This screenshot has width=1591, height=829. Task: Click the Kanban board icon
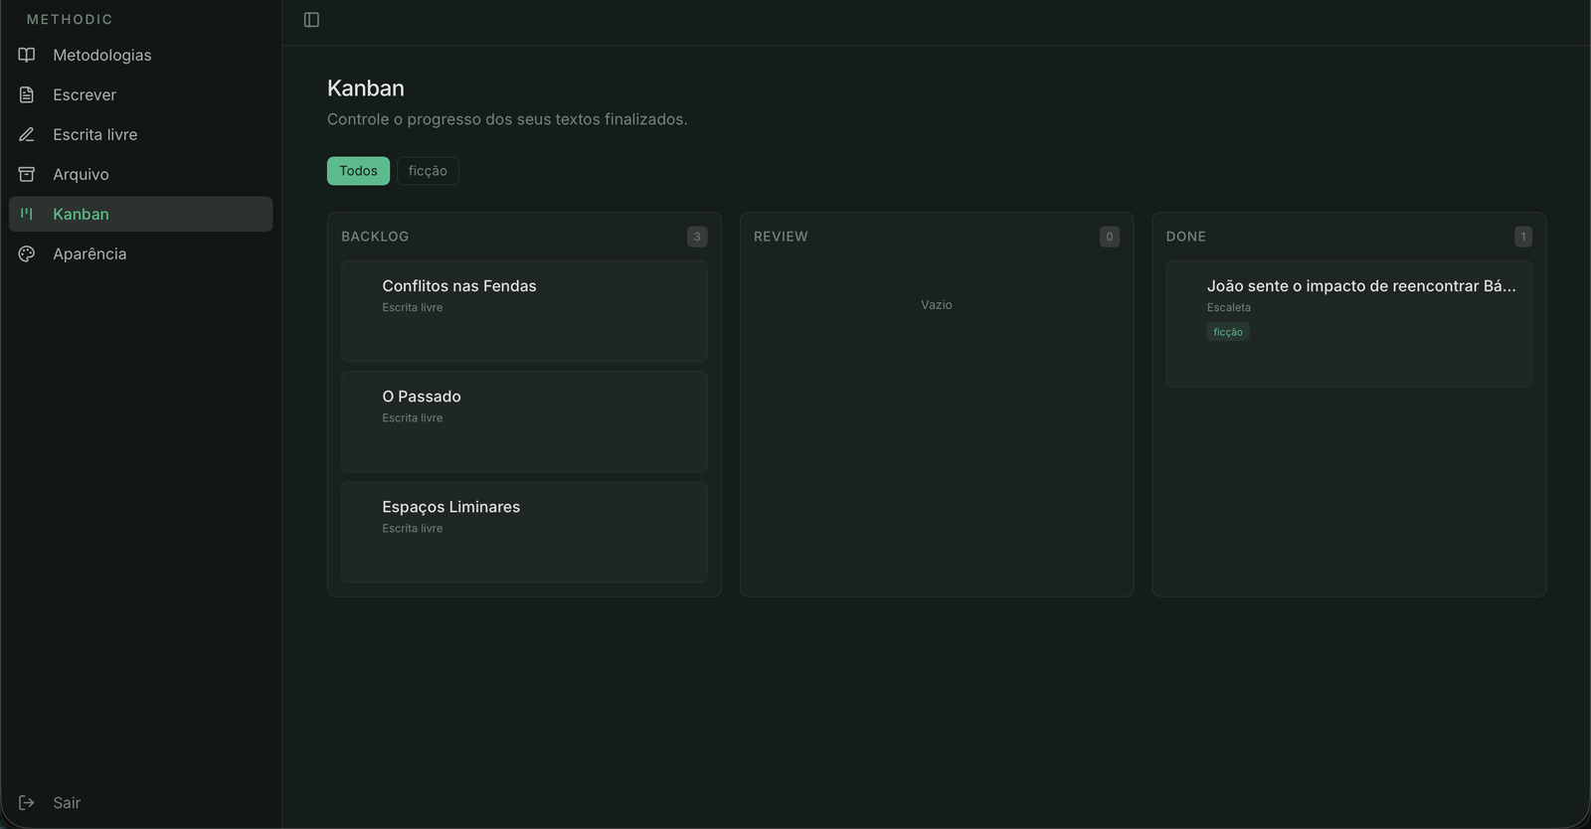click(27, 214)
